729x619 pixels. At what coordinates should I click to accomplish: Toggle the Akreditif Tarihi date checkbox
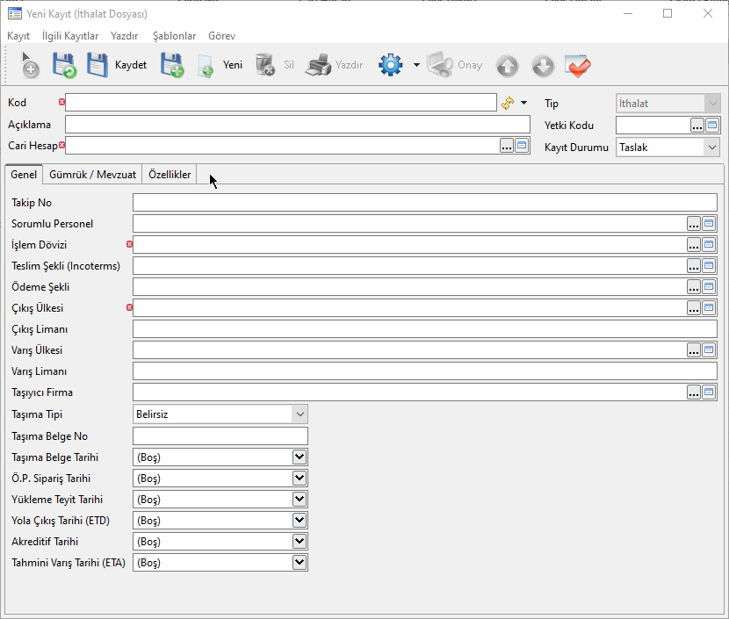coord(300,542)
